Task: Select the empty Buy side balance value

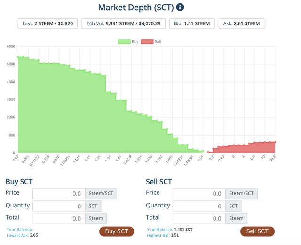Action: (x=34, y=230)
